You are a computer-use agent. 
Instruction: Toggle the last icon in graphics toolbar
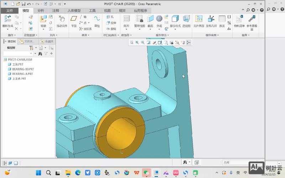pyautogui.click(x=188, y=42)
